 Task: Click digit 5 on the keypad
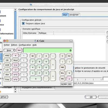tap(39, 67)
